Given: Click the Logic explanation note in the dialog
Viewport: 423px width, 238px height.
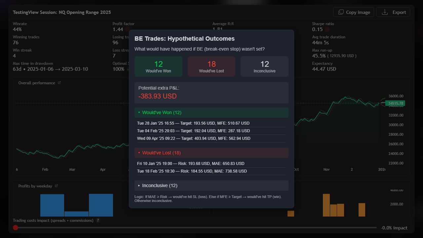Looking at the screenshot, I should (208, 199).
